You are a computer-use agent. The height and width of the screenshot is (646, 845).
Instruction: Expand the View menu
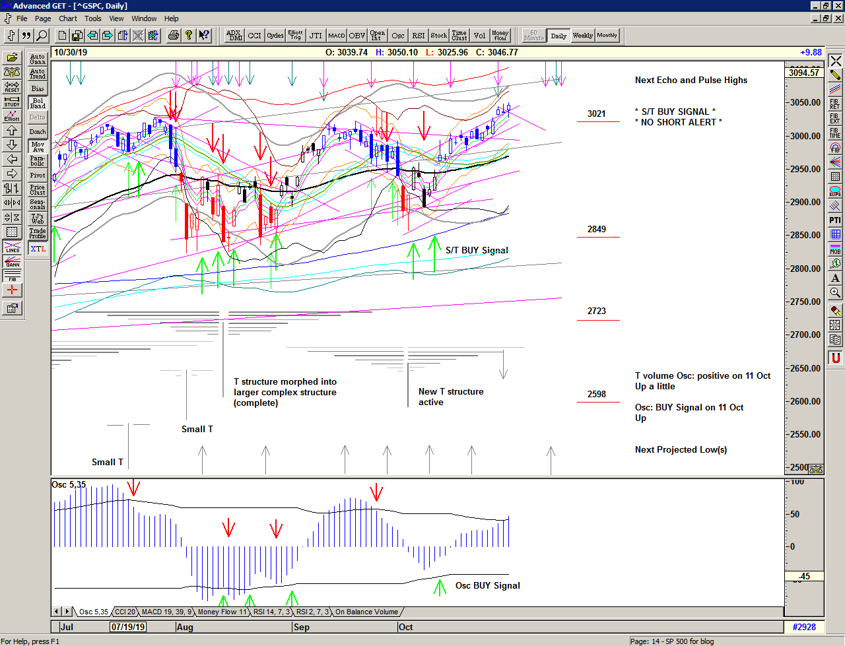point(116,18)
